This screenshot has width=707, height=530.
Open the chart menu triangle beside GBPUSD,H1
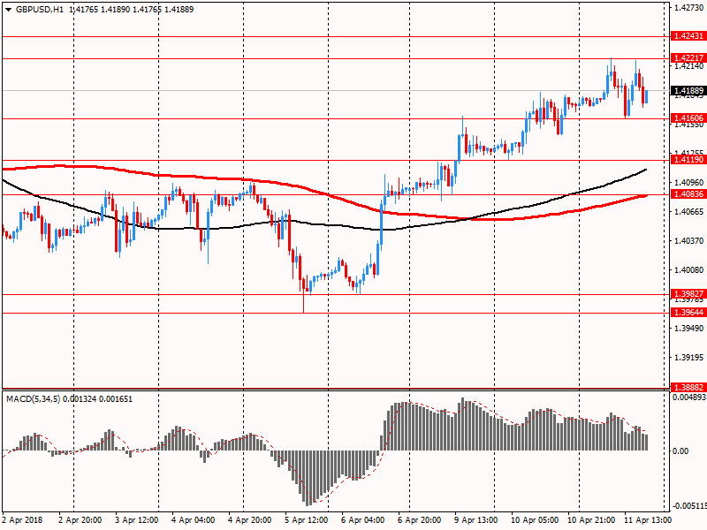coord(8,10)
